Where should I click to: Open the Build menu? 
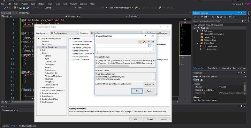point(33,4)
